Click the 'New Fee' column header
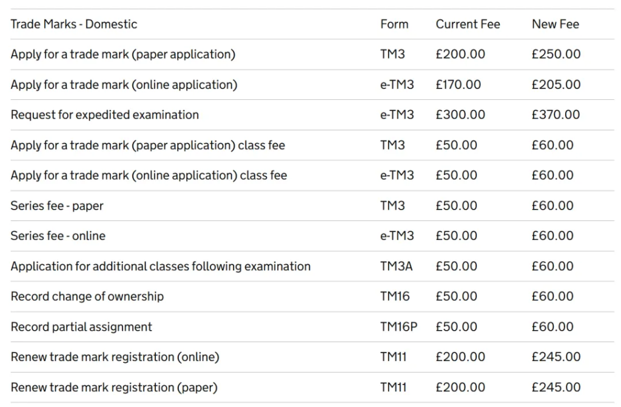621x407 pixels. [555, 24]
